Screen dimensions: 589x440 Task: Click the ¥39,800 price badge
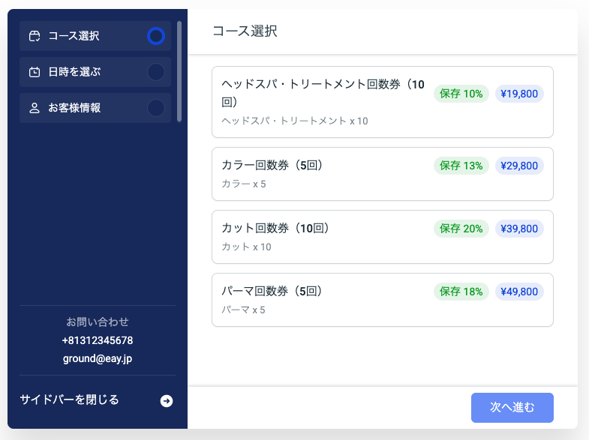(x=519, y=229)
